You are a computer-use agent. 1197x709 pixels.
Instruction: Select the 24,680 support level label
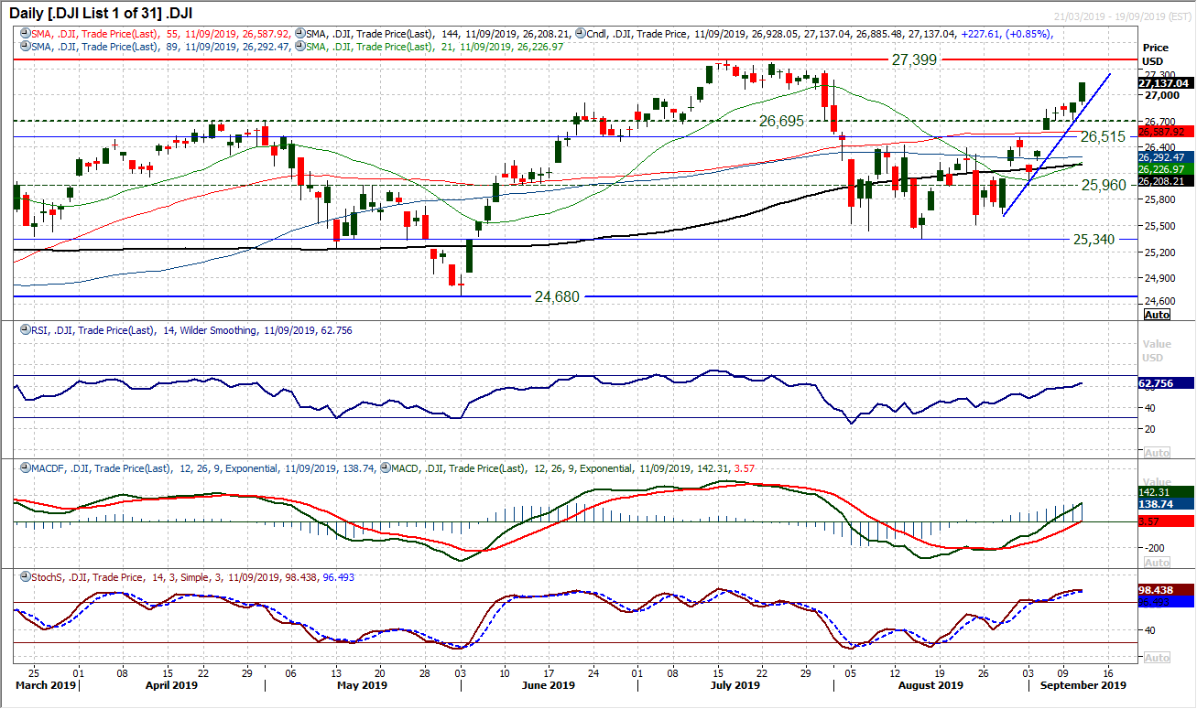coord(557,296)
